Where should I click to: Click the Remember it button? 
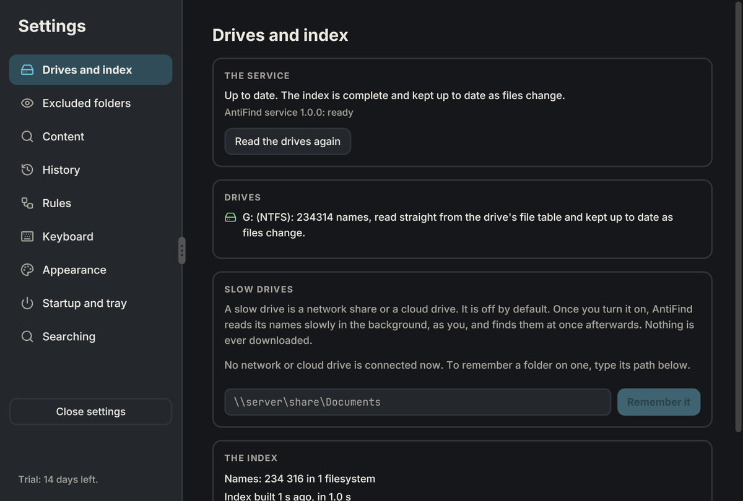click(x=659, y=402)
